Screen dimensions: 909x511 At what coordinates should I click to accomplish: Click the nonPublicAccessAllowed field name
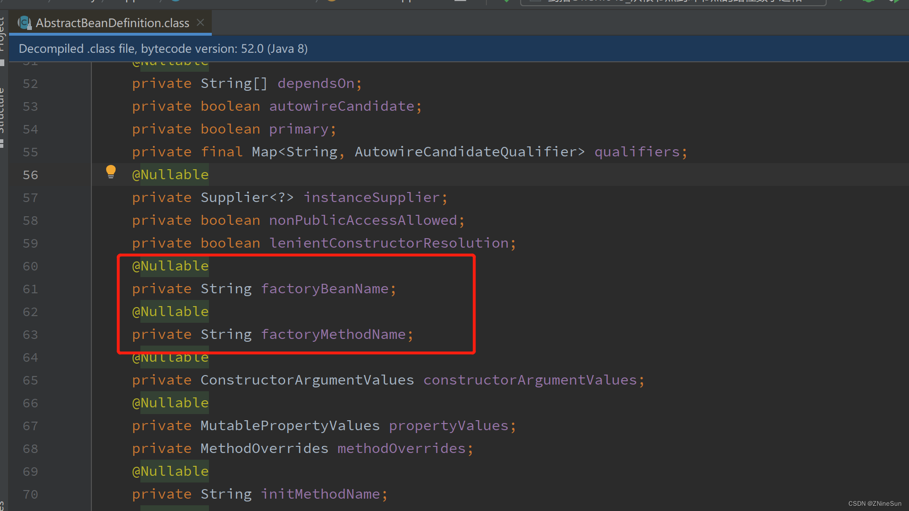tap(363, 221)
